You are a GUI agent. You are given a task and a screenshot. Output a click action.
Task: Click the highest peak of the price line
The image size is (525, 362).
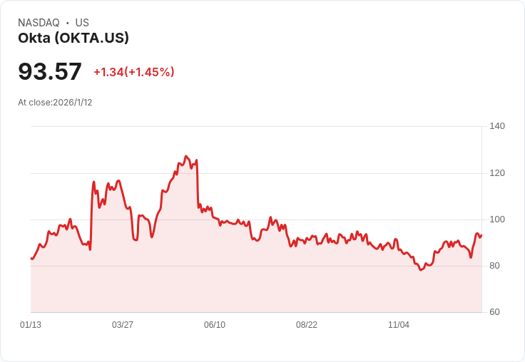[x=186, y=156]
